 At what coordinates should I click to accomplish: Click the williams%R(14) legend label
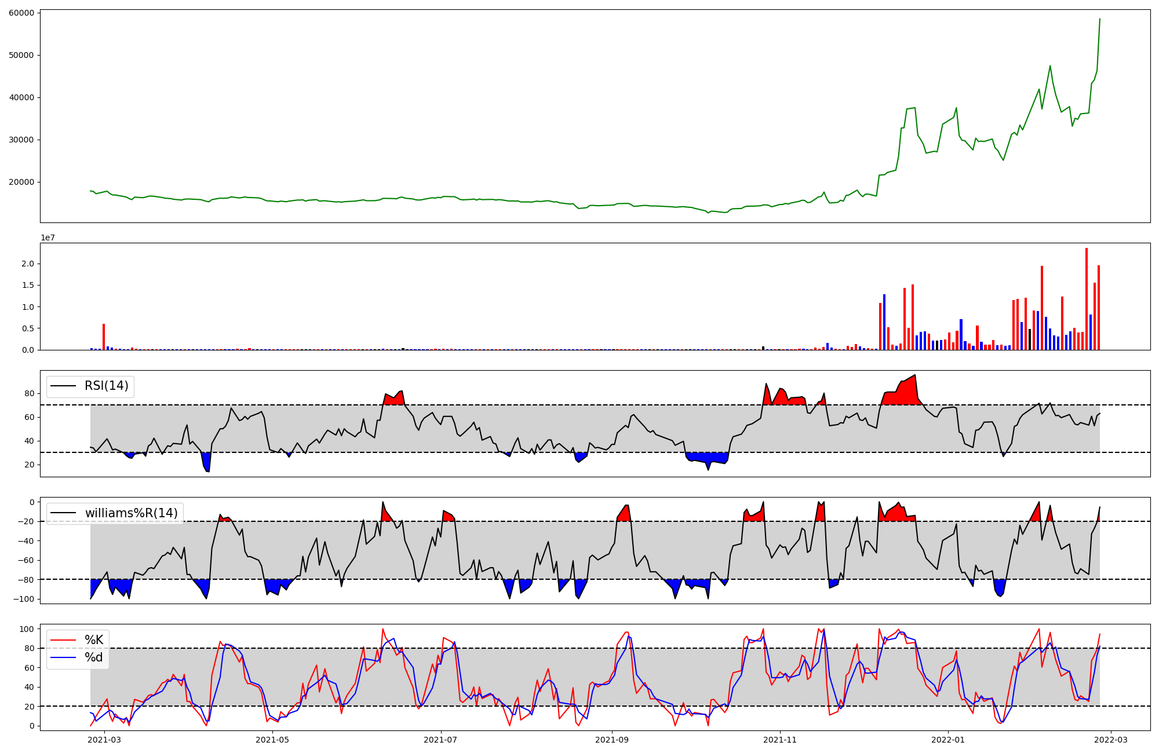pos(131,513)
